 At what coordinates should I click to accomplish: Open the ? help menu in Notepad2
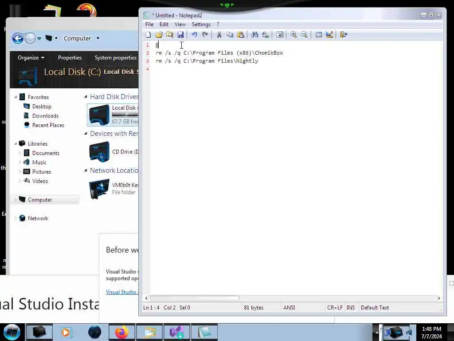218,24
